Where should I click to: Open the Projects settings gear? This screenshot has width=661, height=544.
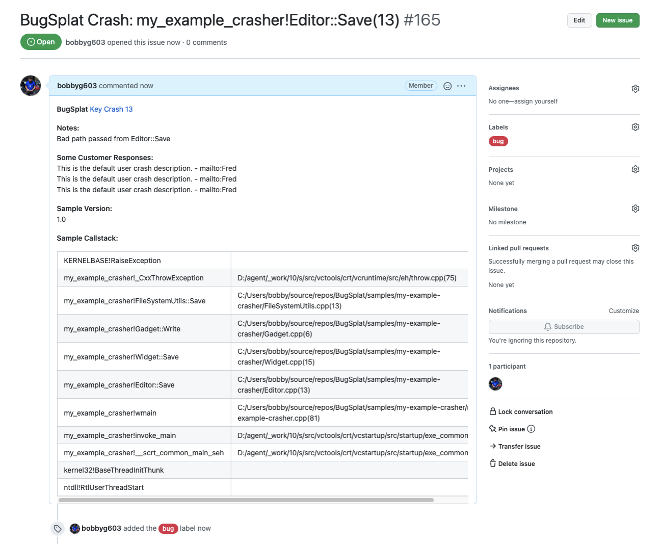tap(635, 169)
